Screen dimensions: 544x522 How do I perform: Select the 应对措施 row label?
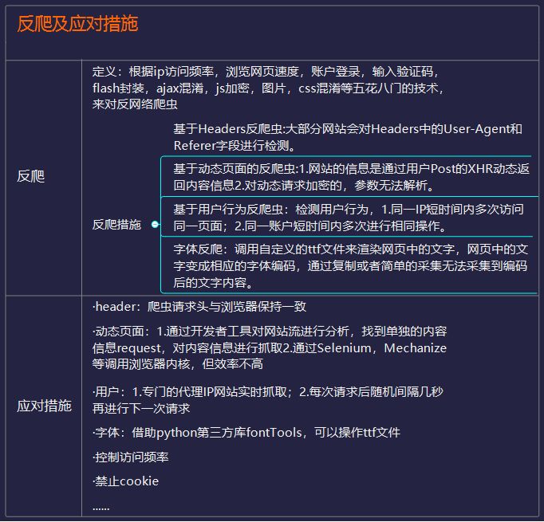44,406
